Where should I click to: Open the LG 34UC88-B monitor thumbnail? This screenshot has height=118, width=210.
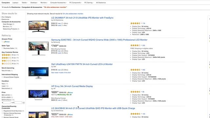click(x=39, y=115)
